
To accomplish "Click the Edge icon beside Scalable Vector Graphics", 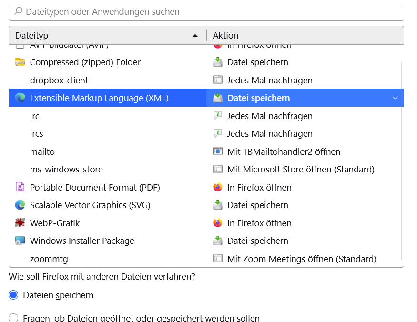I will tap(20, 205).
